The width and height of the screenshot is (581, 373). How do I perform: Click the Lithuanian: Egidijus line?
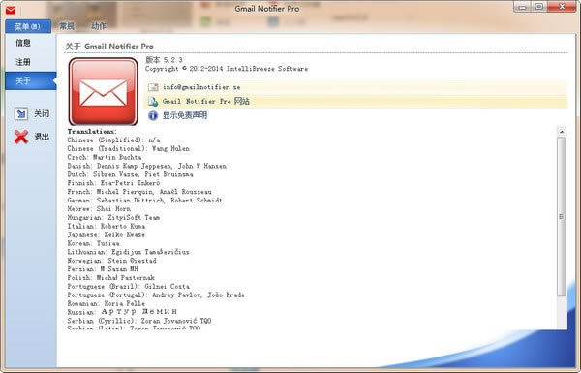[128, 252]
